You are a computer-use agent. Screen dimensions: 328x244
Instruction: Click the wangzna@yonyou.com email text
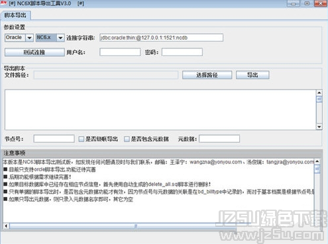click(215, 162)
